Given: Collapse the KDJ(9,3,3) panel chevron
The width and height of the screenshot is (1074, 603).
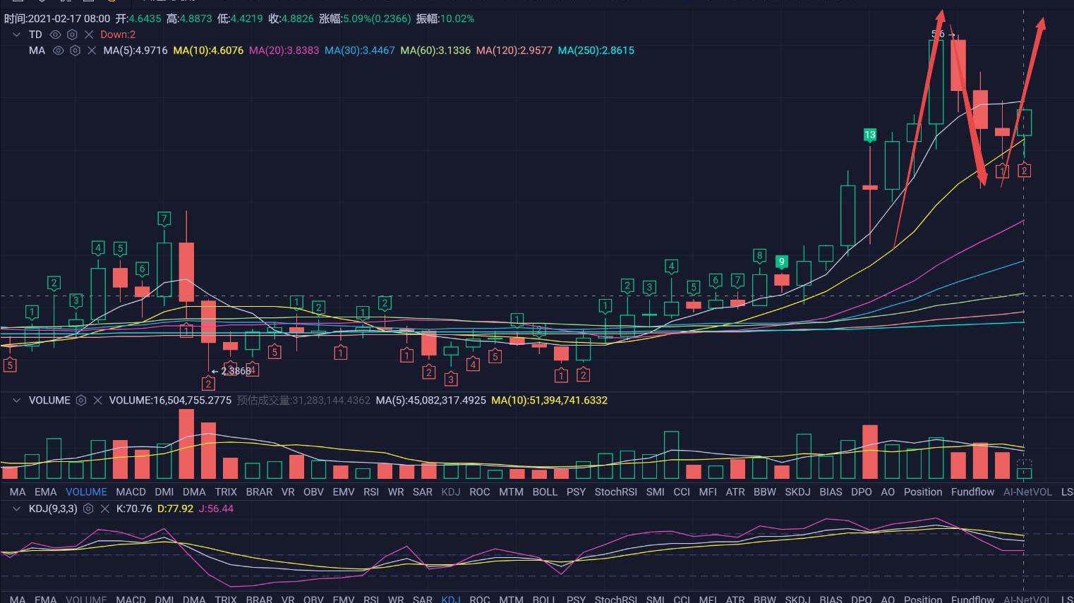Looking at the screenshot, I should click(x=16, y=508).
